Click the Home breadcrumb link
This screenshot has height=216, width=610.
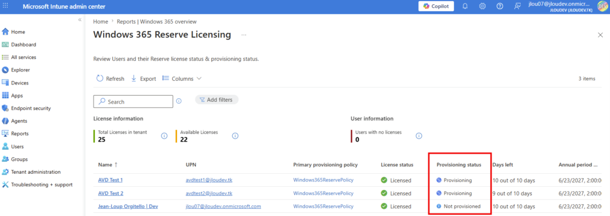pos(100,22)
